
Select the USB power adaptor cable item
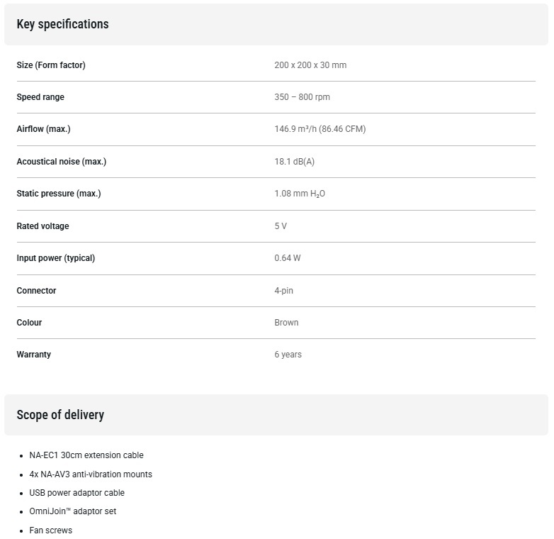click(x=77, y=493)
